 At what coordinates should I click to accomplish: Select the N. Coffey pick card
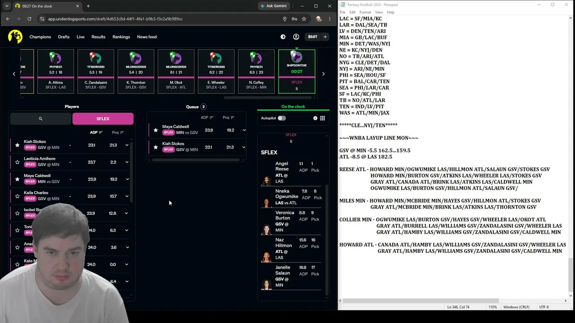256,71
